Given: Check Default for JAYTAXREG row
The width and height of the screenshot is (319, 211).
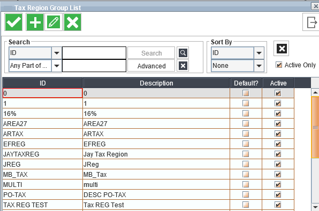Looking at the screenshot, I should click(x=246, y=154).
